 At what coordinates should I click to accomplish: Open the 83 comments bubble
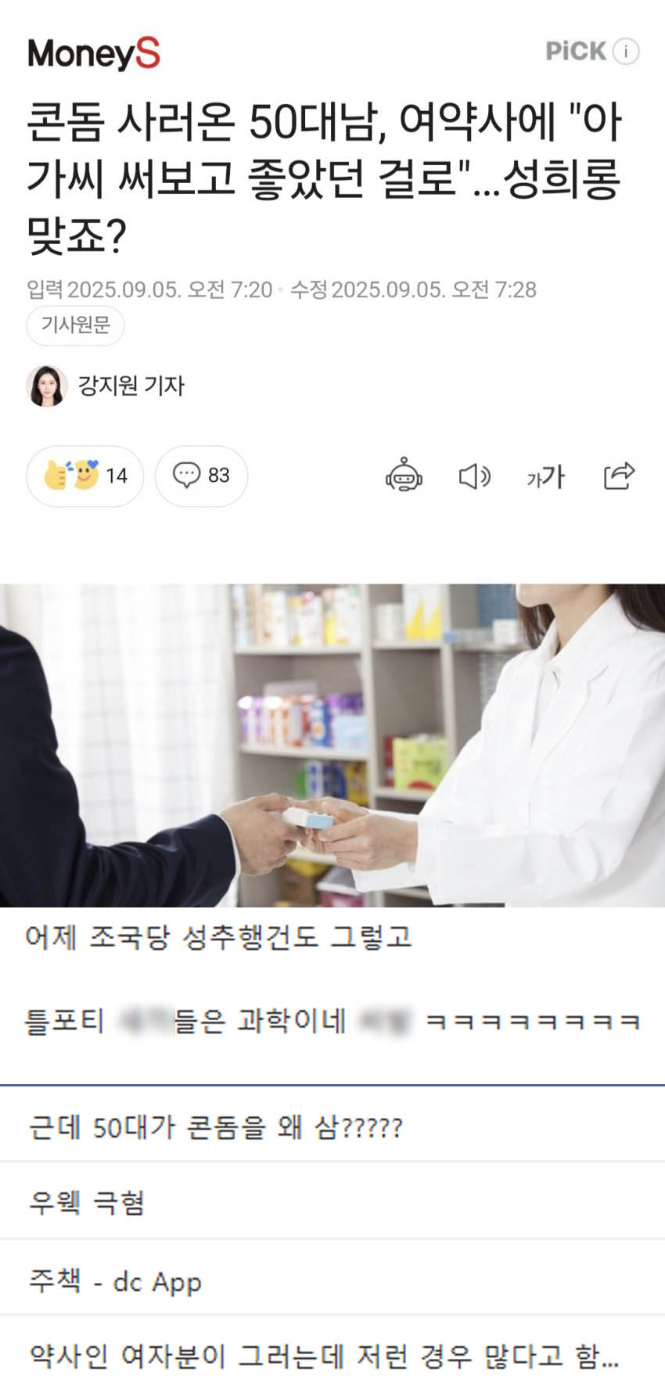201,476
